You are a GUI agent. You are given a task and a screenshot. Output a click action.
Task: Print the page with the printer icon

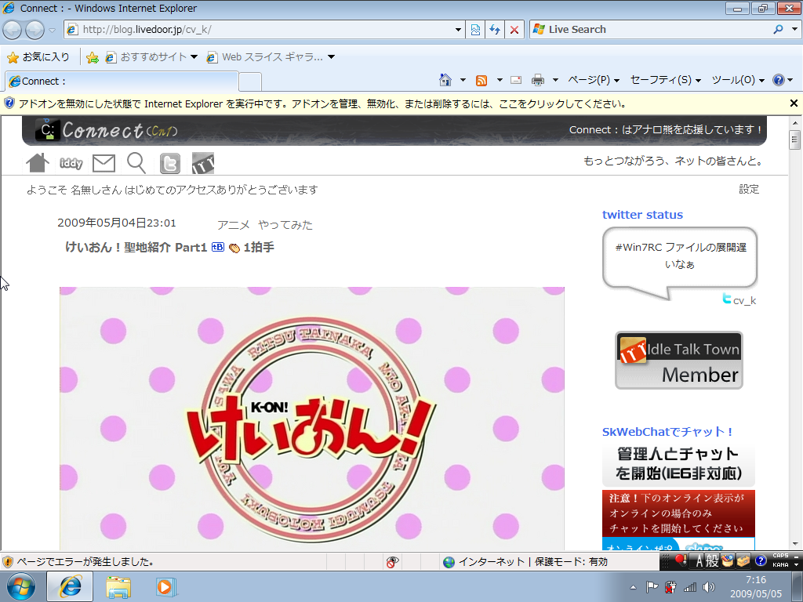point(538,80)
